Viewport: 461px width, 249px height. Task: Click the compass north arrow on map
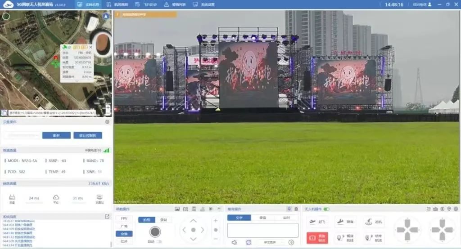(106, 17)
